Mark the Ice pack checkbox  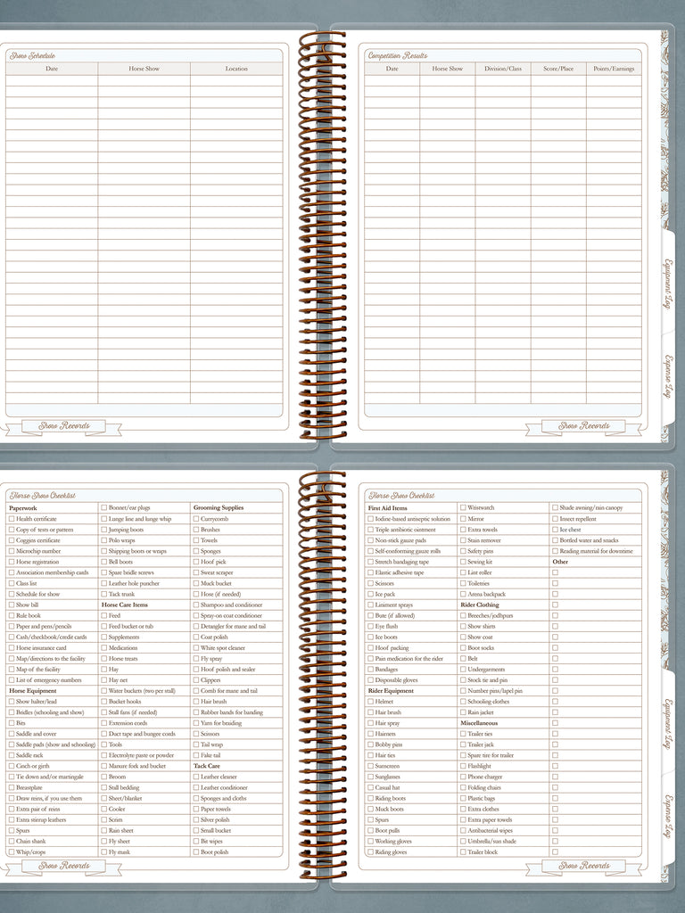click(x=370, y=594)
